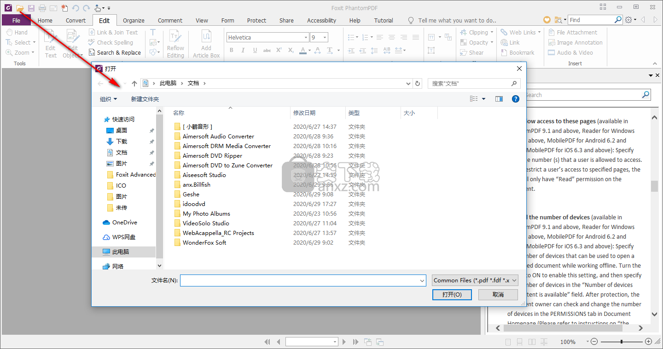Image resolution: width=663 pixels, height=349 pixels.
Task: Select the My Photo Albums folder
Action: [206, 213]
